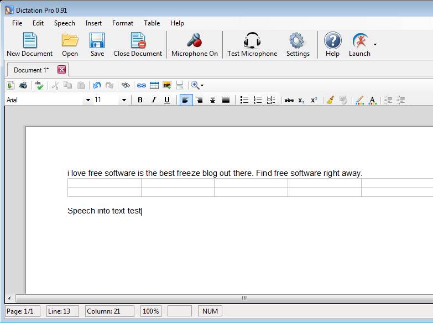Image resolution: width=433 pixels, height=323 pixels.
Task: Cut selection with scissors icon
Action: (x=55, y=85)
